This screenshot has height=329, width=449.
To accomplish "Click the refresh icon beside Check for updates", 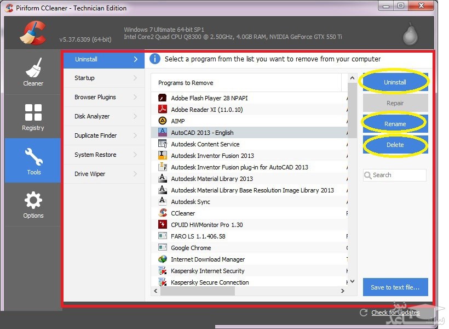I will pos(364,312).
